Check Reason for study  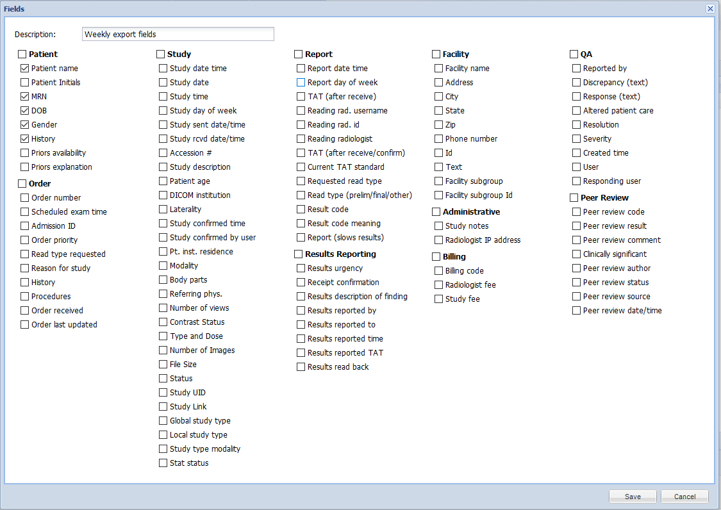25,268
